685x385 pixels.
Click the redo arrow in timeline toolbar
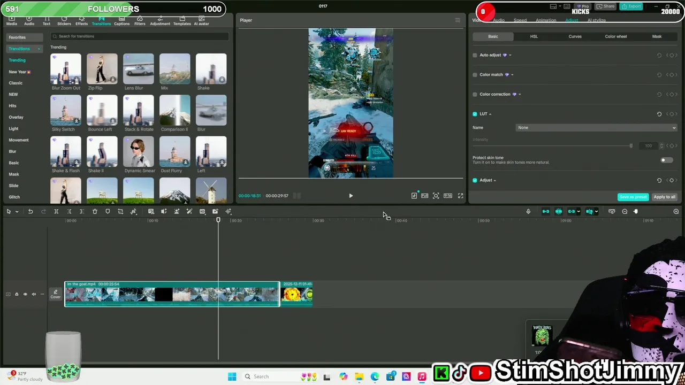click(43, 212)
